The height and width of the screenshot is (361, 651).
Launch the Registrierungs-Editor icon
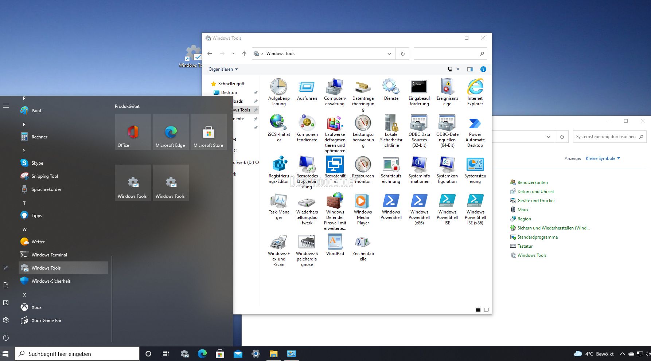point(279,170)
